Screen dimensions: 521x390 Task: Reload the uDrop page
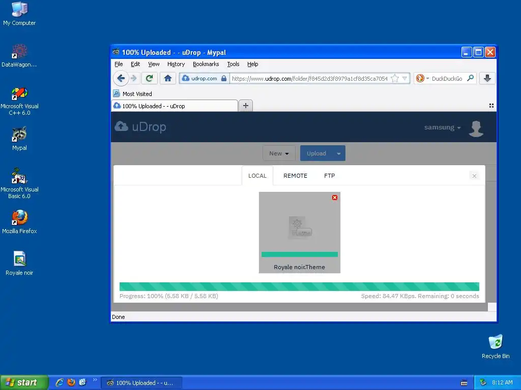point(149,78)
